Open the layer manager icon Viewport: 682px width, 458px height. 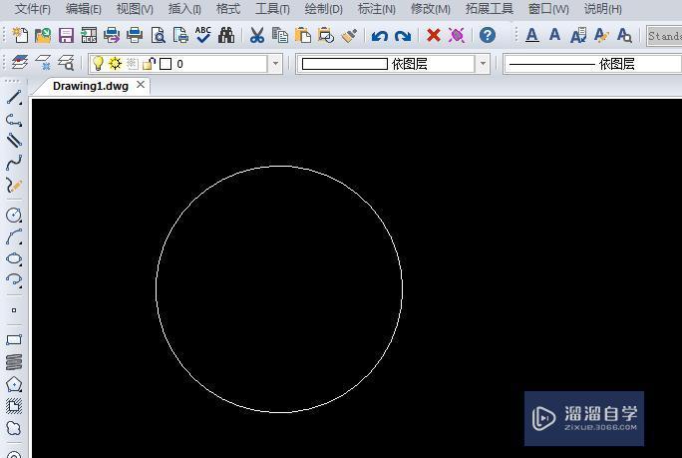(20, 63)
